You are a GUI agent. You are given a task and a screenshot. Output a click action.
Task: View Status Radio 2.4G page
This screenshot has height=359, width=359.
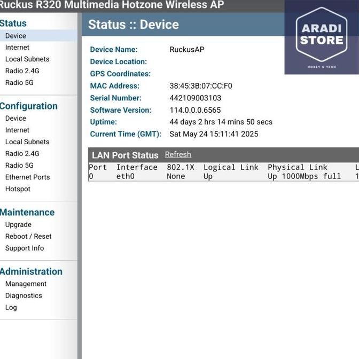coord(22,71)
